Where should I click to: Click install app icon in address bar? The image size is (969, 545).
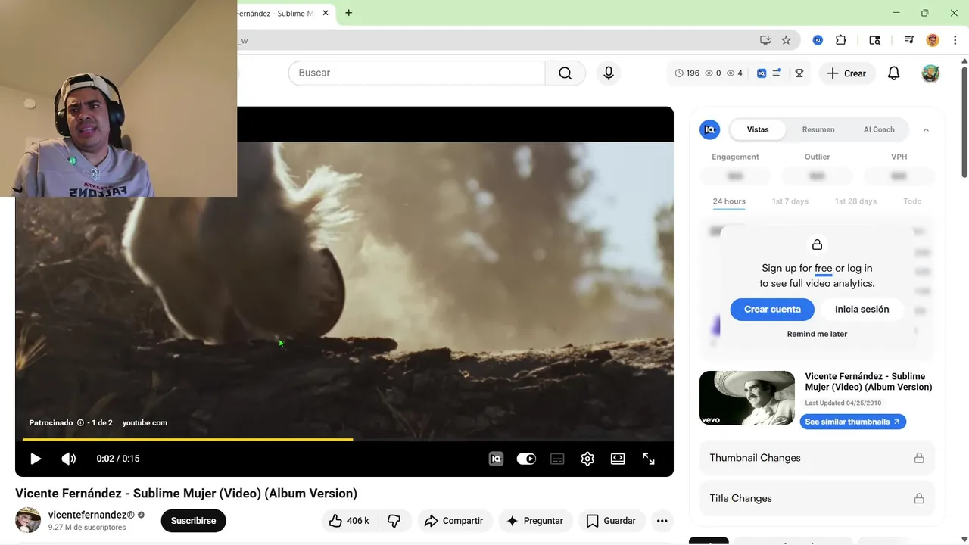(x=765, y=40)
